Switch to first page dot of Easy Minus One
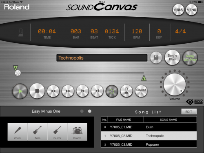The width and height of the screenshot is (204, 153). pos(82,111)
